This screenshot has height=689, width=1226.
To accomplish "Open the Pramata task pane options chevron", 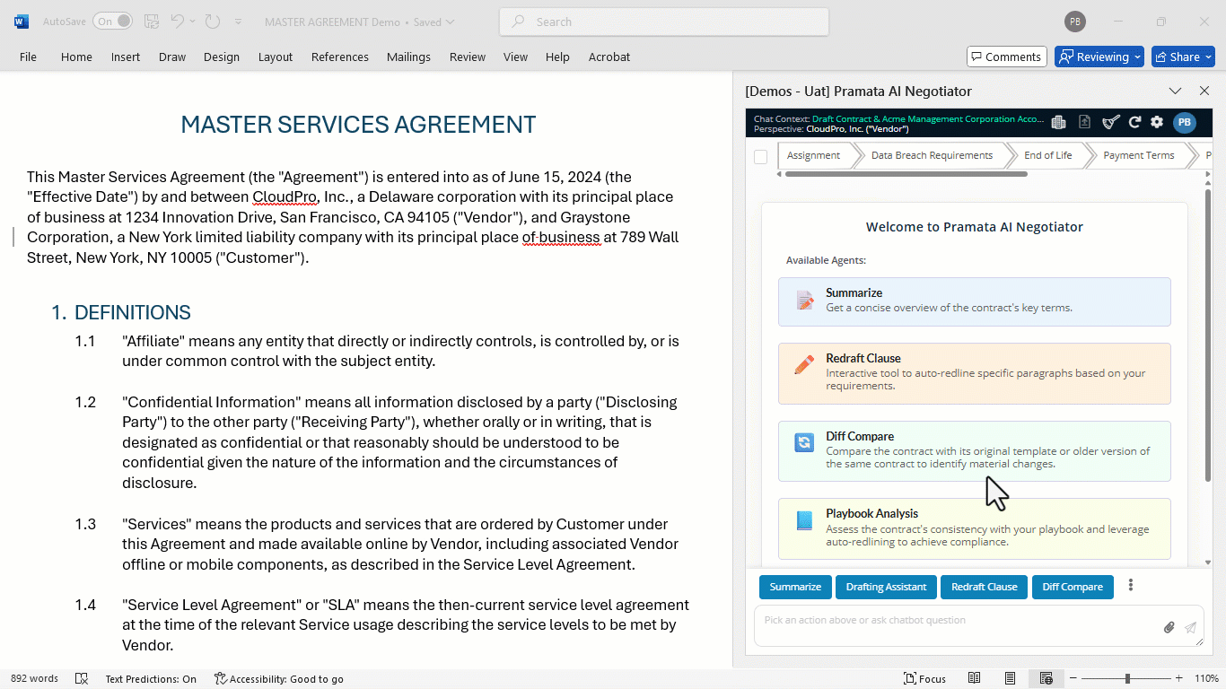I will pos(1175,91).
